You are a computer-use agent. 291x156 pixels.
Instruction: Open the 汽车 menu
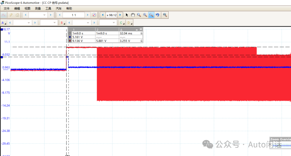click(59, 9)
